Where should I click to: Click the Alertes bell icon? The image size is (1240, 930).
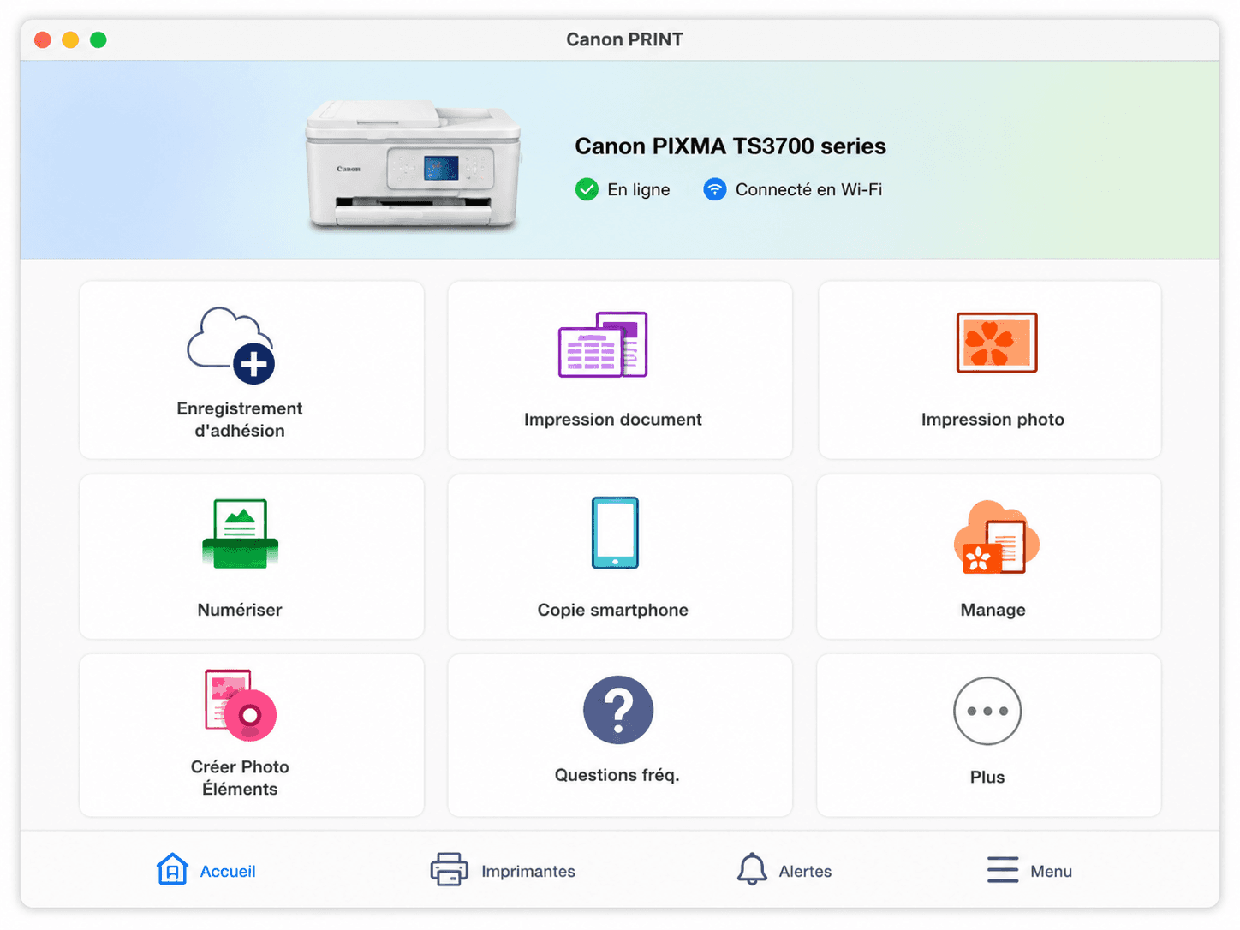[x=752, y=869]
